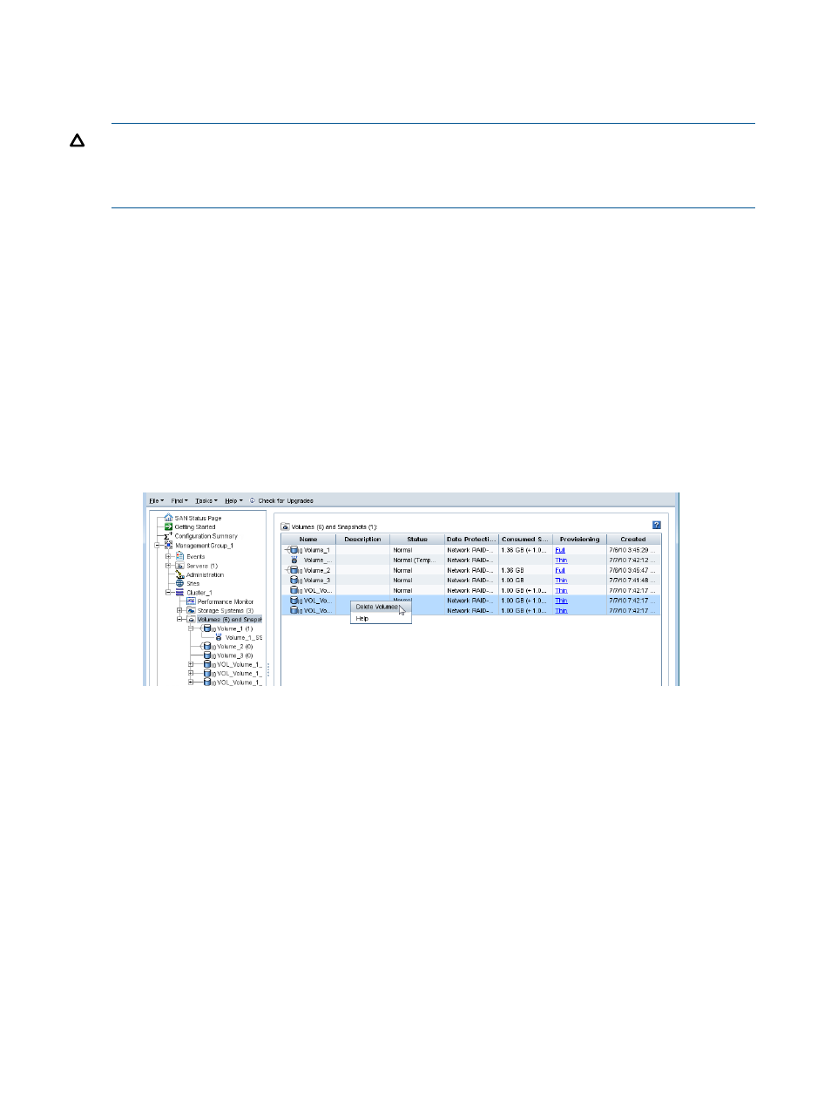Open the Help menu in menu bar
Viewport: 831px width, 1107px height.
233,501
